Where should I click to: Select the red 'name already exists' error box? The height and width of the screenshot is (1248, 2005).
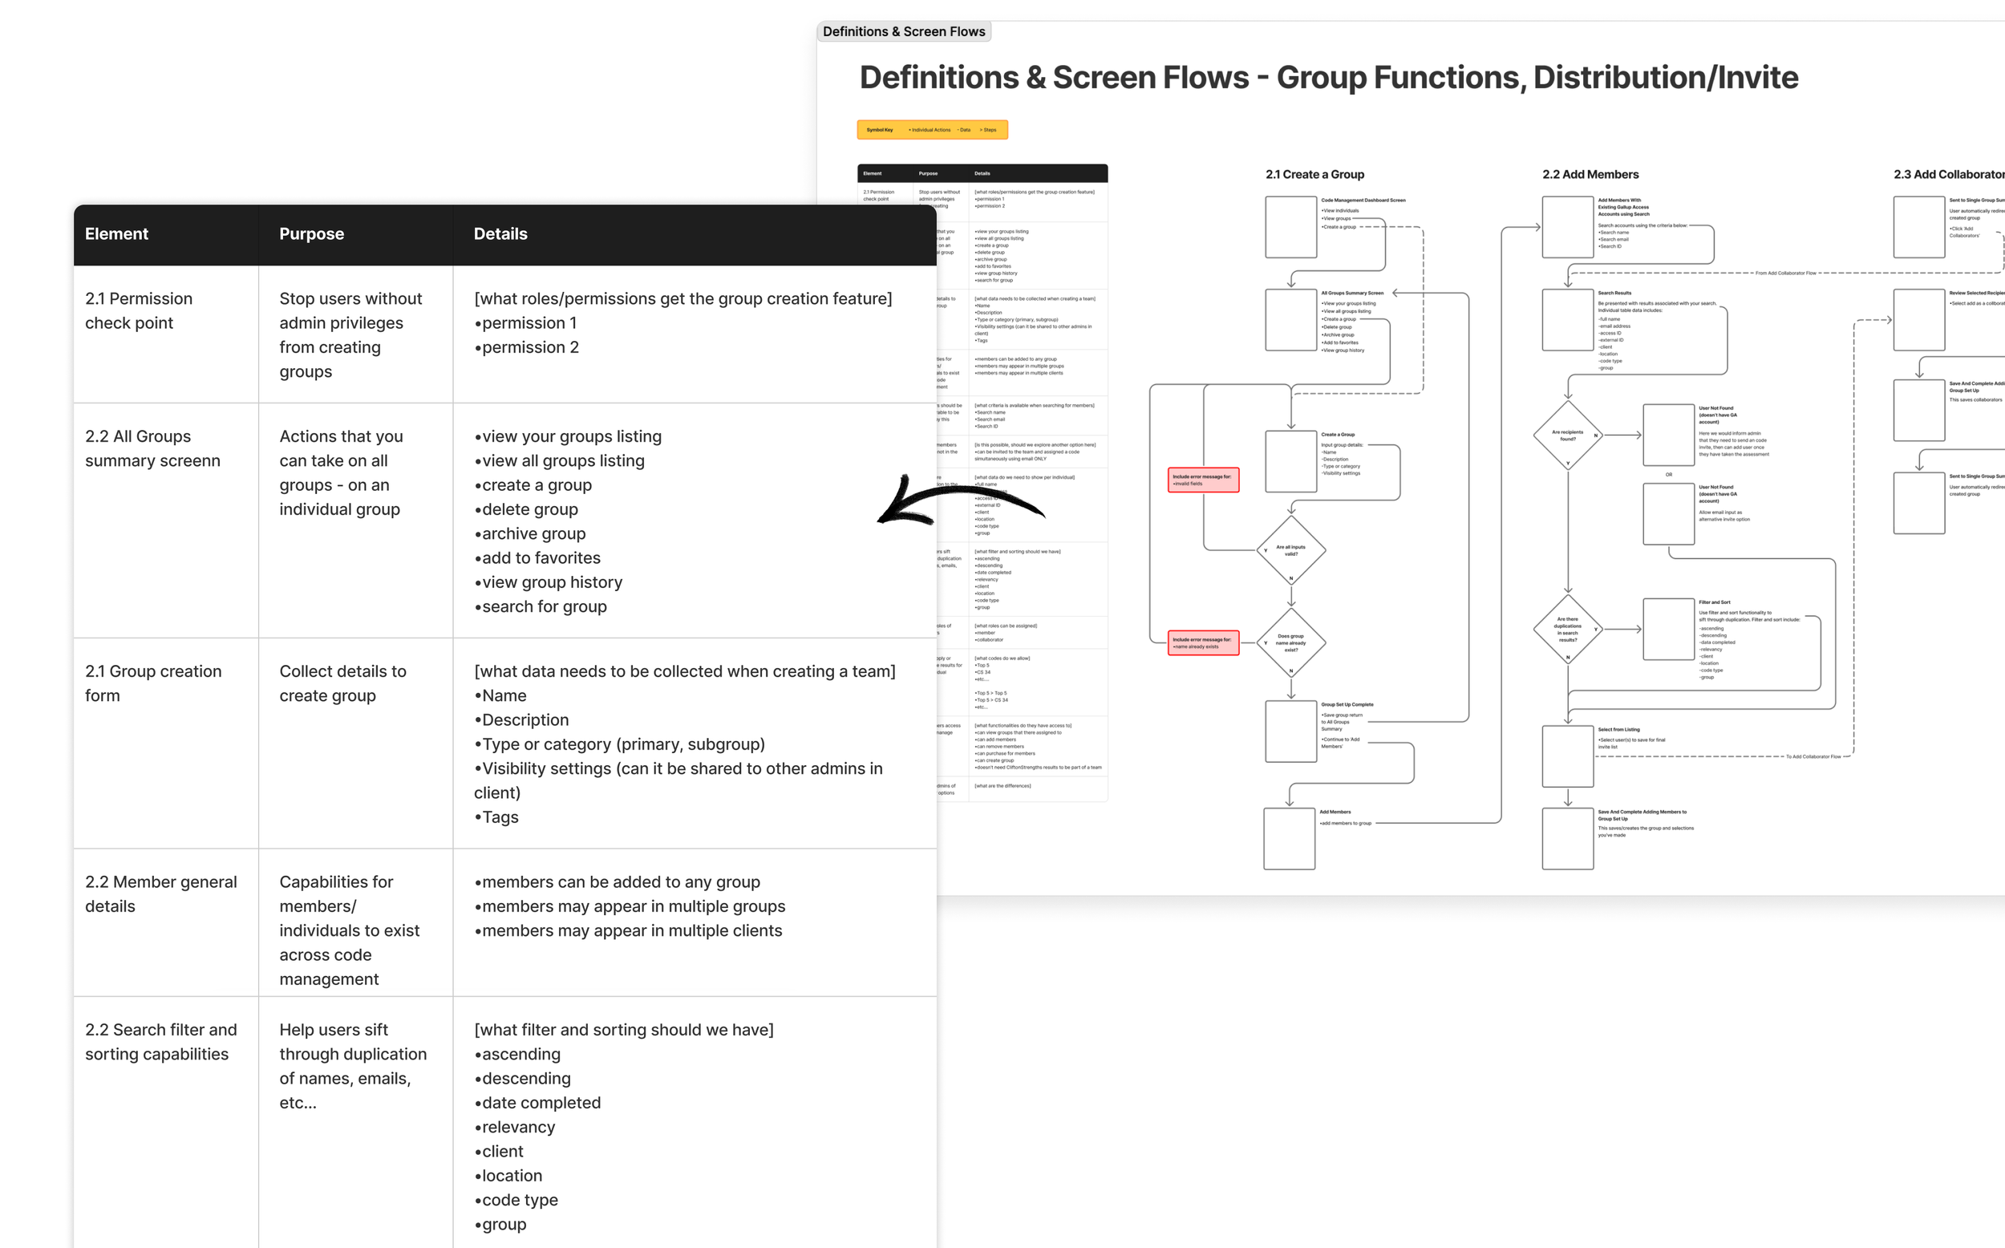[1203, 642]
